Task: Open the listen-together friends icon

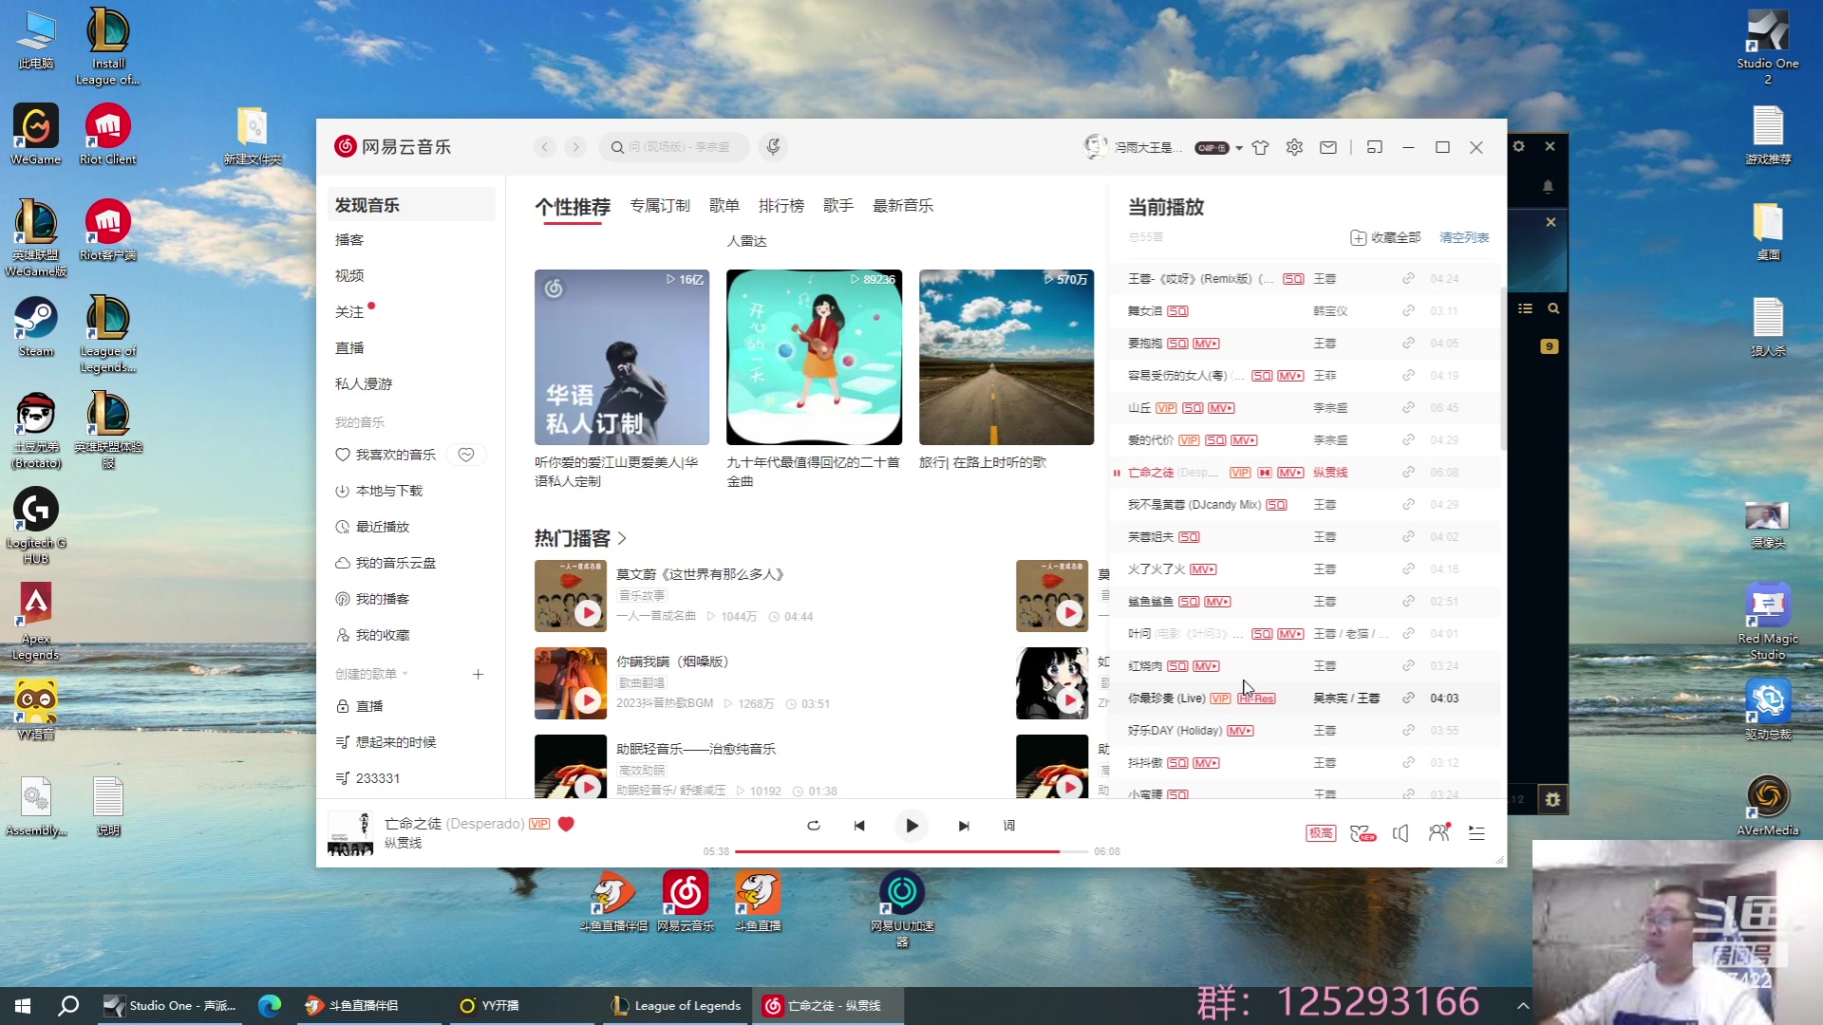Action: pyautogui.click(x=1438, y=833)
